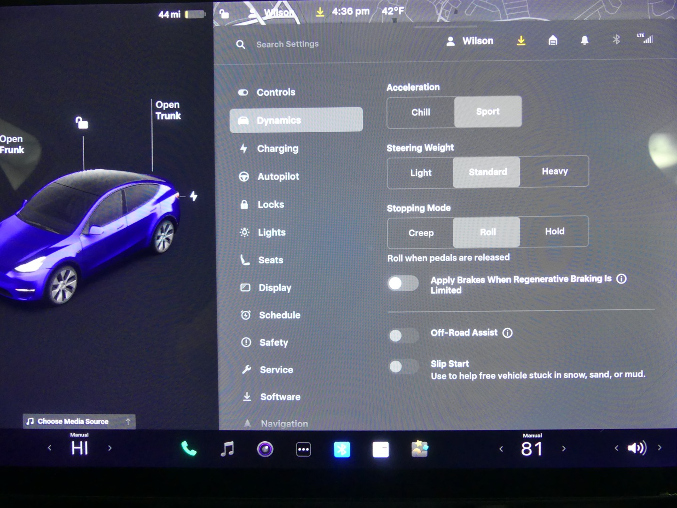Tap the Bluetooth app in bottom dock

pyautogui.click(x=342, y=450)
